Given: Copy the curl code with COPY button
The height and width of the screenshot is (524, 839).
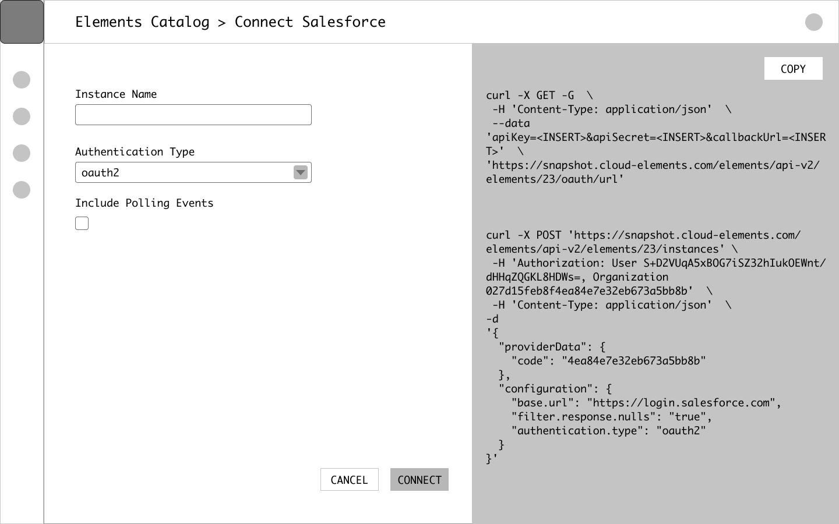Looking at the screenshot, I should (794, 69).
